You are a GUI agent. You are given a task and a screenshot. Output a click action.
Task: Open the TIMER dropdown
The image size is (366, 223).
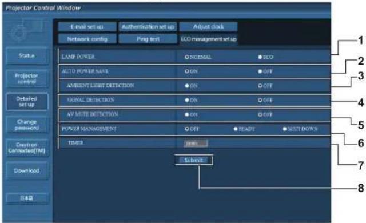(x=196, y=143)
